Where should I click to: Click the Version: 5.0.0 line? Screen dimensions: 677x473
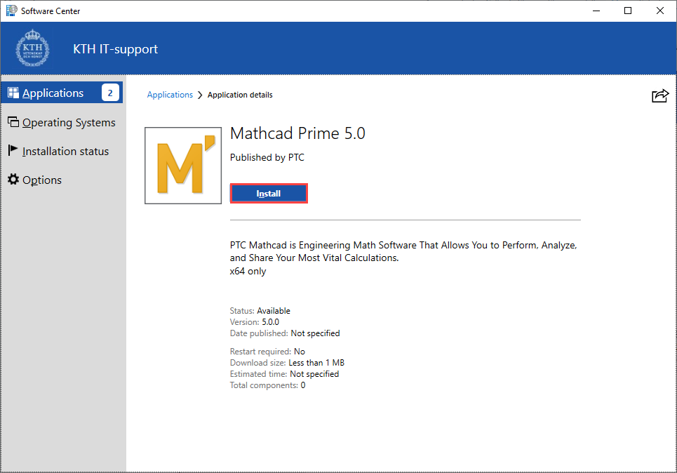pyautogui.click(x=254, y=322)
